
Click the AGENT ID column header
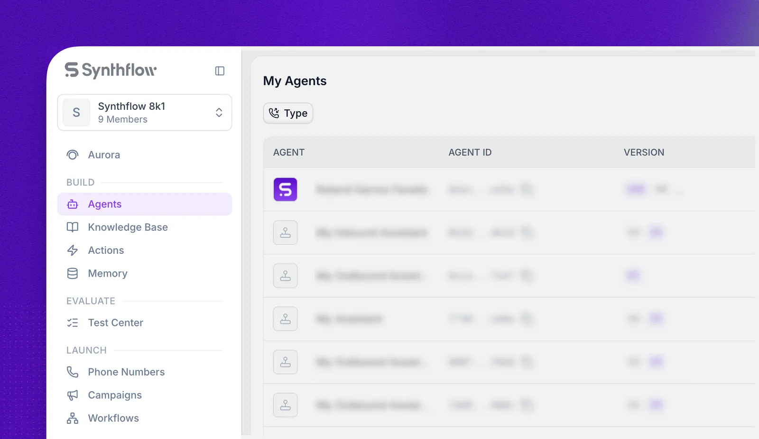click(470, 152)
